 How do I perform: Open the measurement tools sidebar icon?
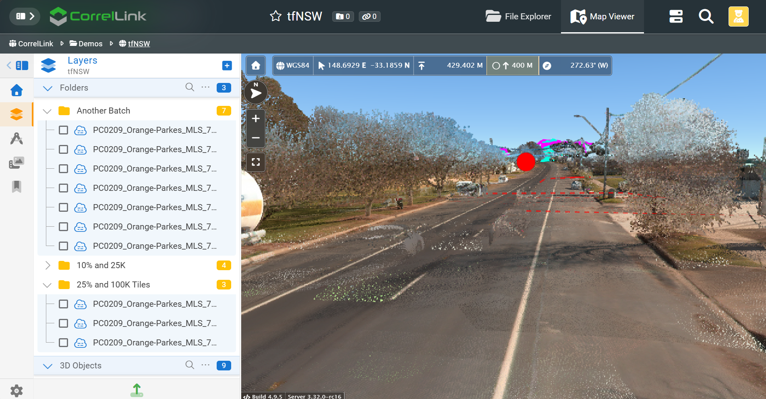pyautogui.click(x=17, y=139)
